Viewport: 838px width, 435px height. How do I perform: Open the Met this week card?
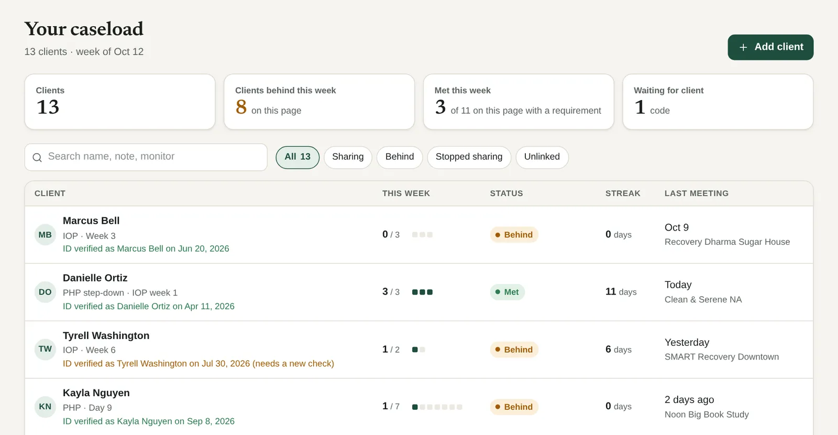(x=519, y=102)
